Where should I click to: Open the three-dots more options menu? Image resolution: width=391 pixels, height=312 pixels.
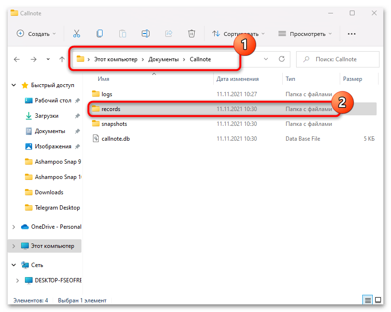(352, 33)
